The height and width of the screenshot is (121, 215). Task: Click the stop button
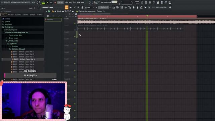coord(51,3)
